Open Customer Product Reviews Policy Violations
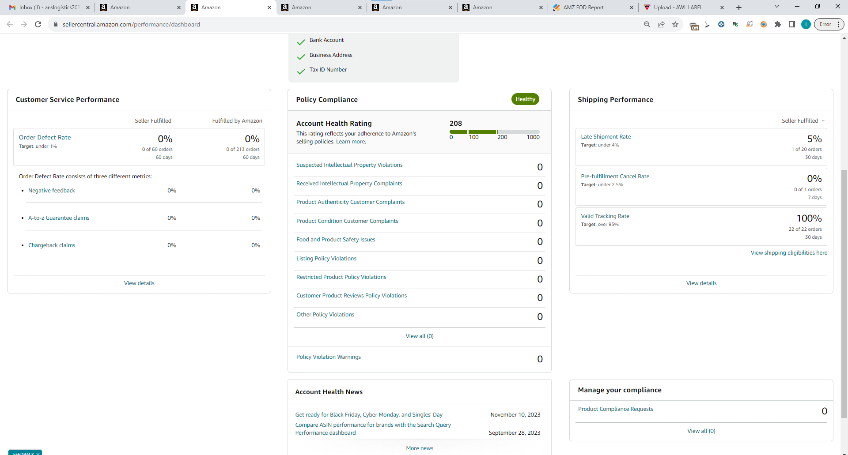Image resolution: width=848 pixels, height=455 pixels. click(352, 296)
